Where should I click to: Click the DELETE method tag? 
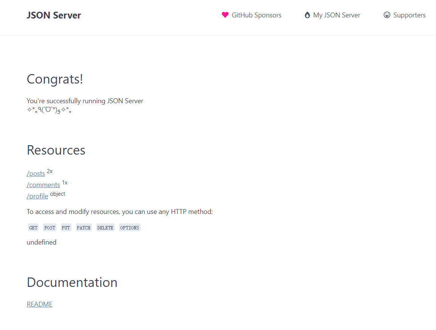105,228
